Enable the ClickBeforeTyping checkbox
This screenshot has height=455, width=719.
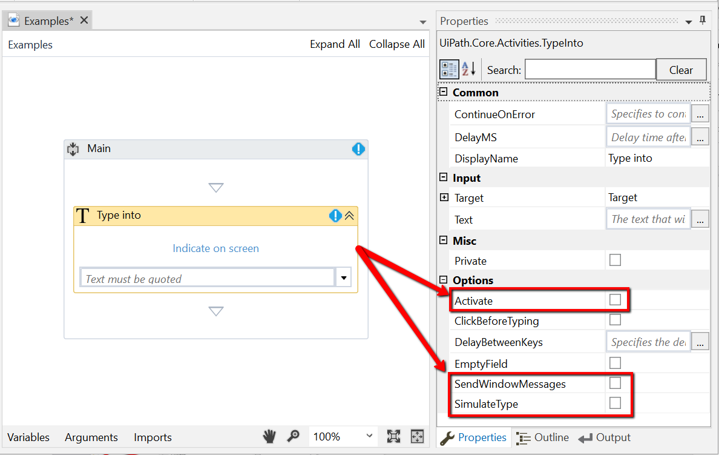pyautogui.click(x=615, y=319)
